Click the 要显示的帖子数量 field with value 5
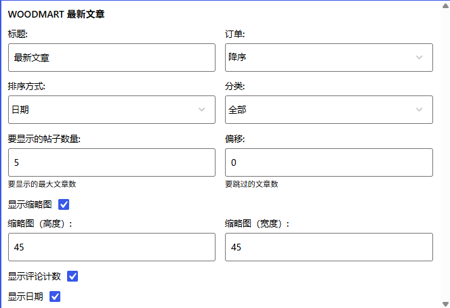 [112, 162]
